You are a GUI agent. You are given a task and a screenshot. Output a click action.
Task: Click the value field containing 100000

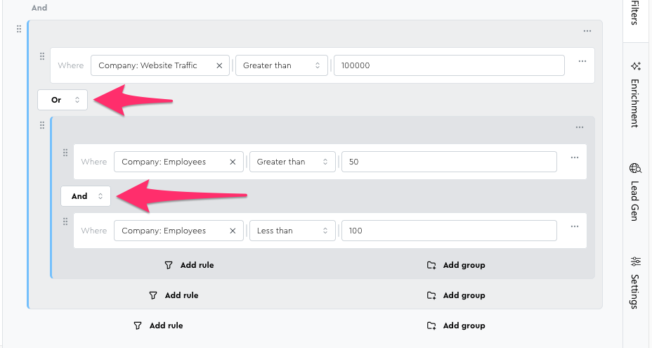(448, 65)
